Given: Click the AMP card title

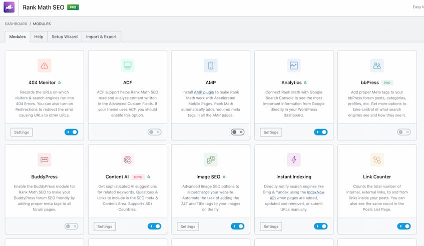Looking at the screenshot, I should (x=211, y=82).
